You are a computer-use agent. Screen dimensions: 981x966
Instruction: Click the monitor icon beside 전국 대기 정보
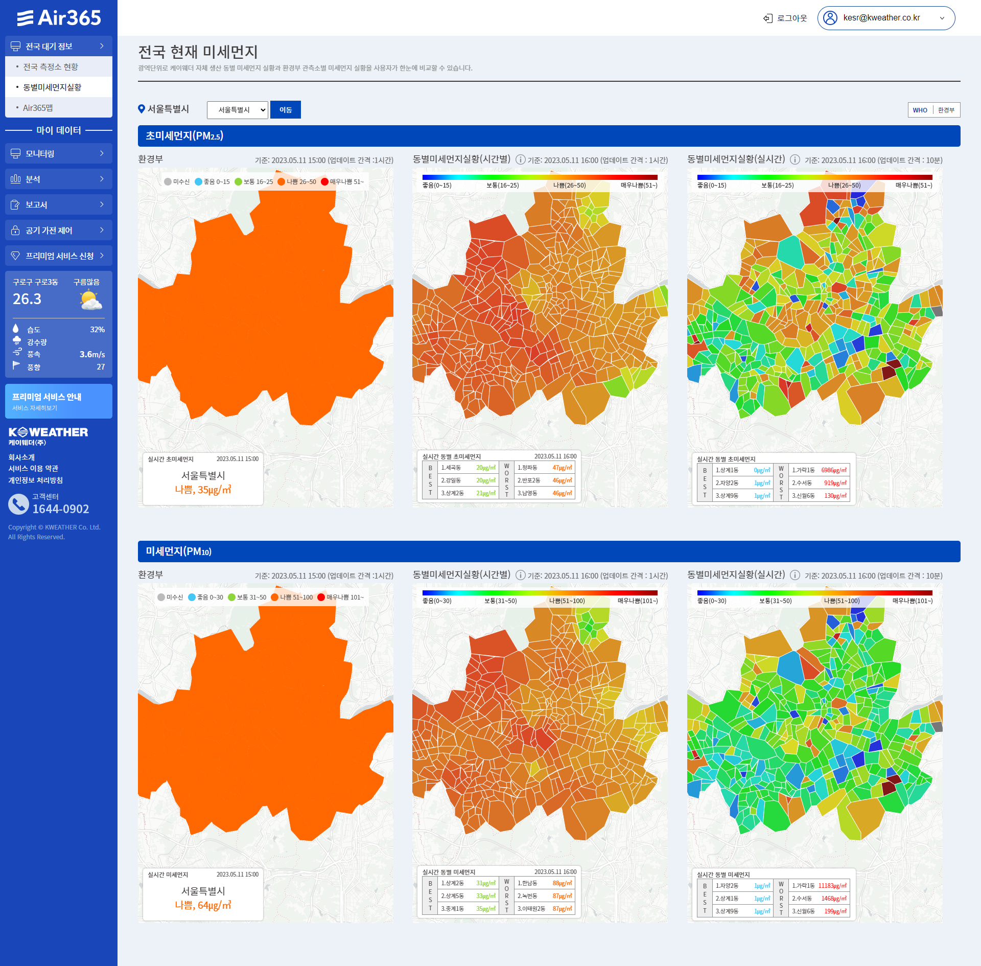pyautogui.click(x=15, y=47)
